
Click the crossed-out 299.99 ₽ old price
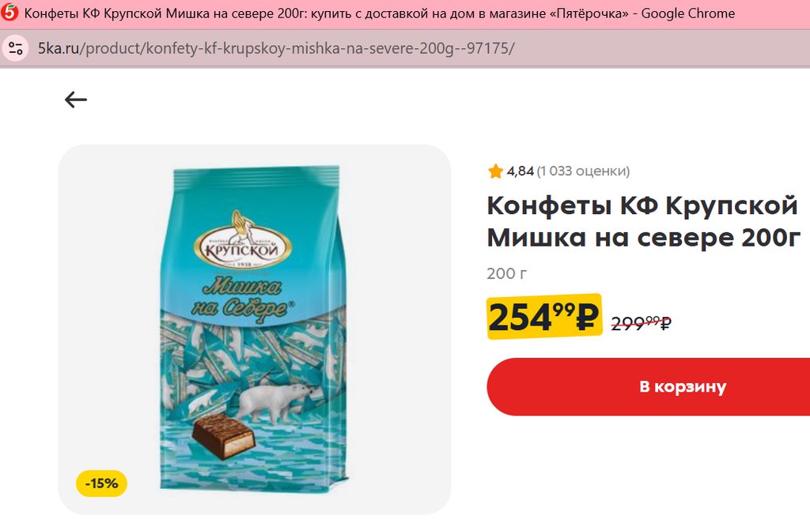pos(641,323)
